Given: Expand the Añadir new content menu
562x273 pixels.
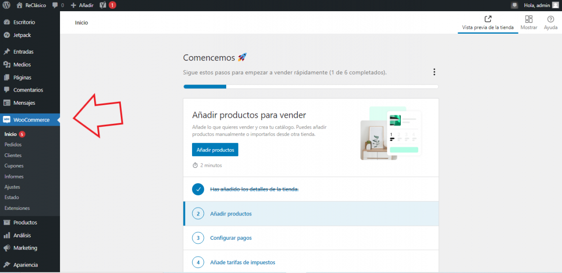Looking at the screenshot, I should coord(82,5).
